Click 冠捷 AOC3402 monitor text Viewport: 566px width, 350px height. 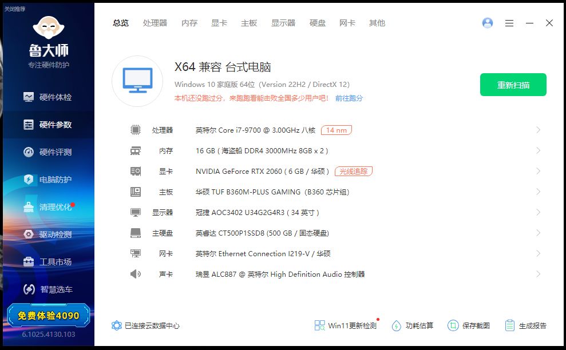pos(258,213)
